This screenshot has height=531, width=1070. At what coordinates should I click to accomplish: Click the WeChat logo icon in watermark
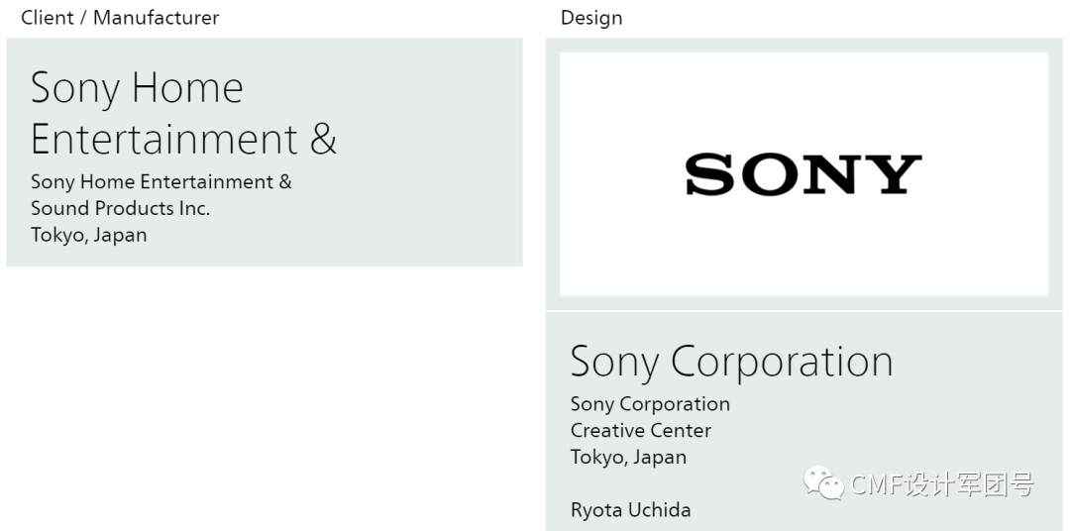point(824,483)
